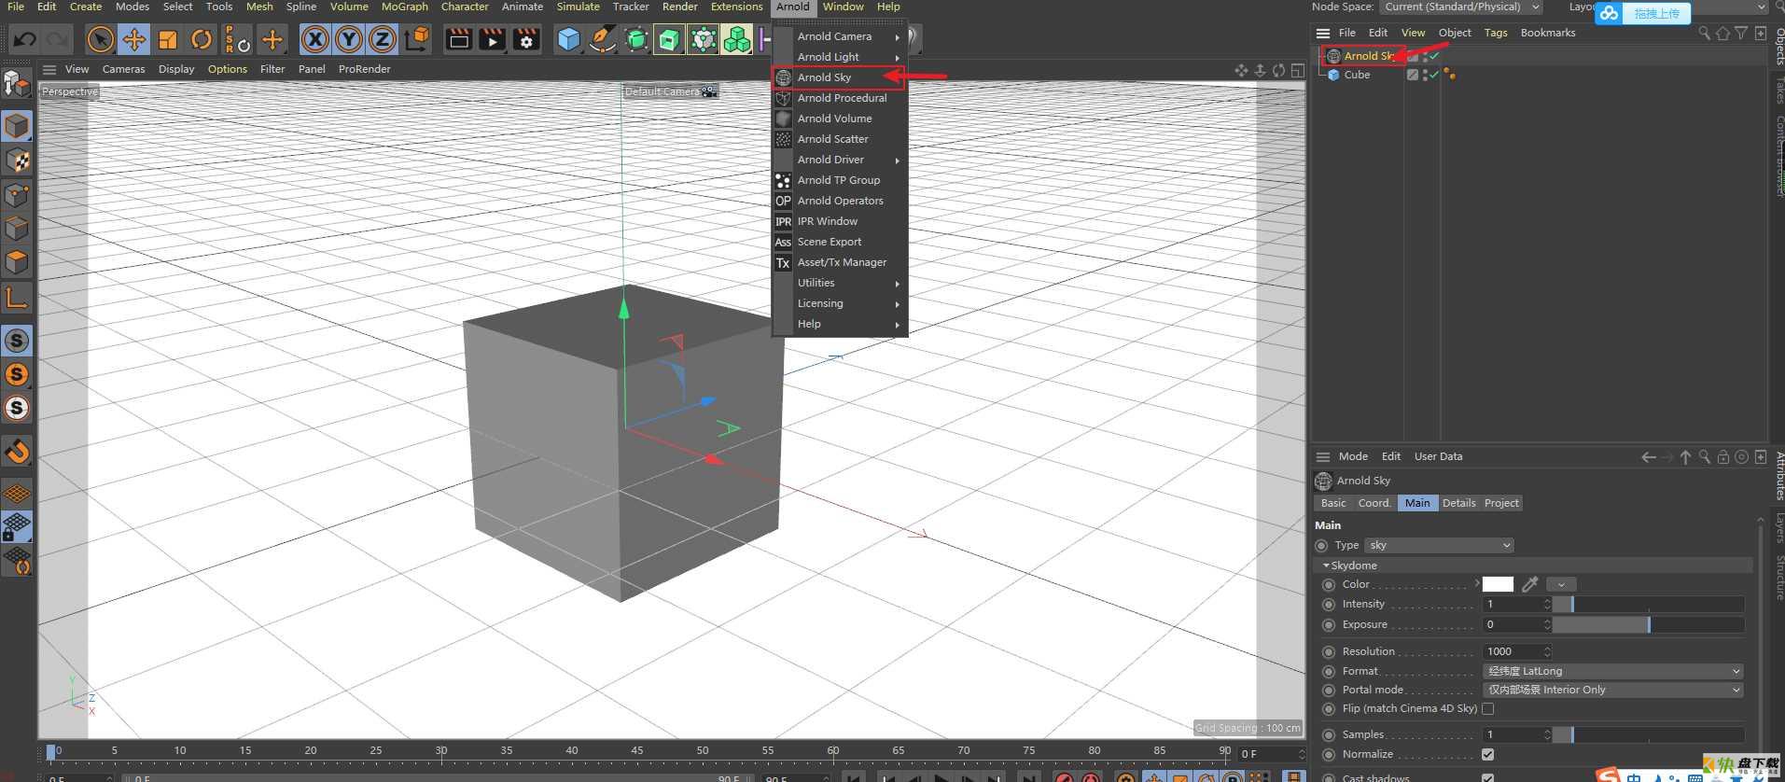Open the Color options dropdown arrow
The height and width of the screenshot is (782, 1785).
click(x=1561, y=584)
